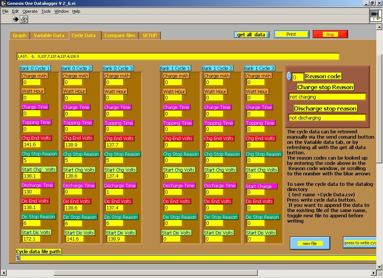The width and height of the screenshot is (383, 278).
Task: Click Bank 0 Cycle 2 Start Chg Volts value
Action: coord(73,176)
